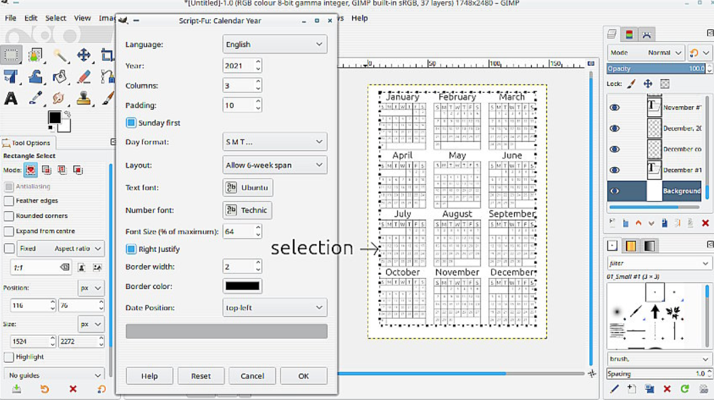Select the Move tool
714x400 pixels.
pos(84,55)
